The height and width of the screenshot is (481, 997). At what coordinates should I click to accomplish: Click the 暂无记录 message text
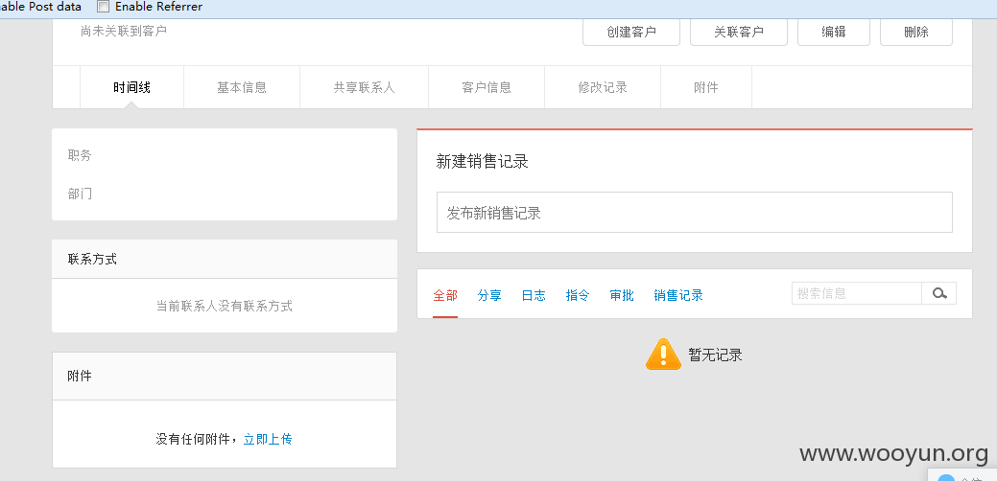[x=715, y=355]
